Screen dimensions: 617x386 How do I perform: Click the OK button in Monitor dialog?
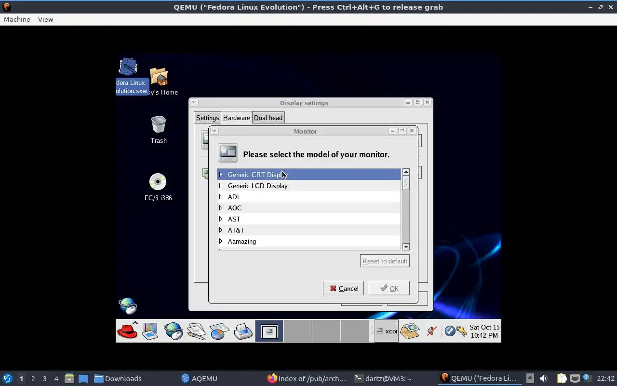(389, 289)
